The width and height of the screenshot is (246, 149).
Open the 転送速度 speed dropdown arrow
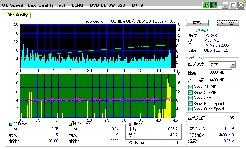click(233, 65)
